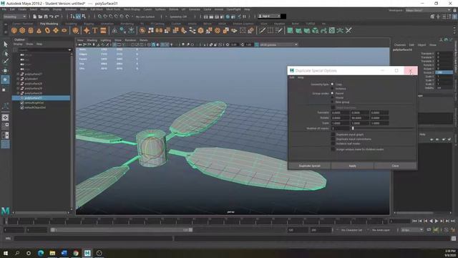Select polySurface31 in the Outliner
The image size is (458, 258).
(x=41, y=98)
